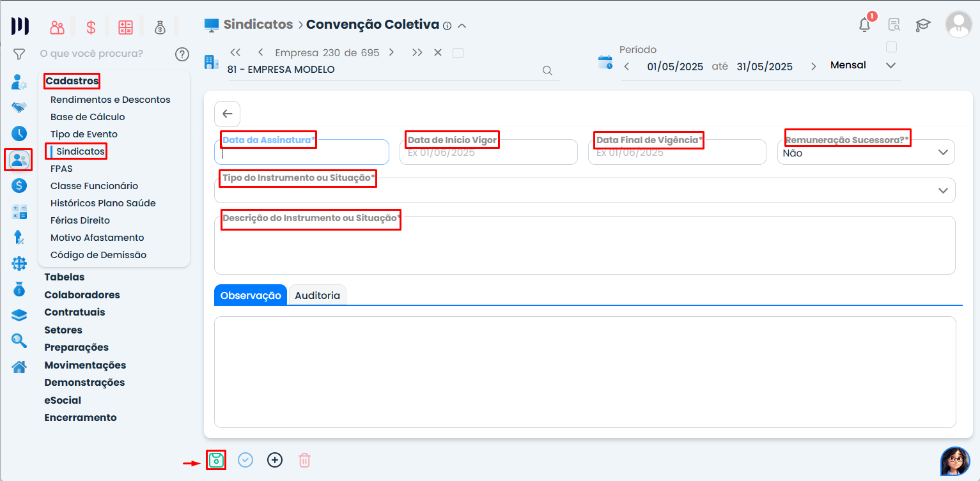Click the period start date 01/05/2025
Image resolution: width=980 pixels, height=481 pixels.
click(675, 66)
